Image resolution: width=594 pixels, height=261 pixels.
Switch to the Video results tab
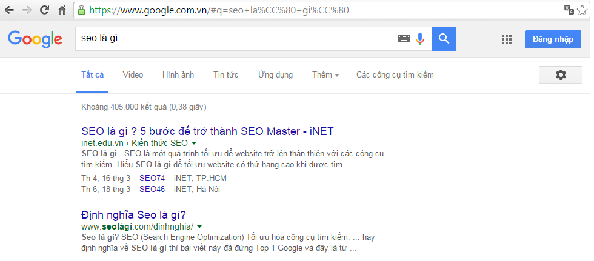(x=133, y=75)
